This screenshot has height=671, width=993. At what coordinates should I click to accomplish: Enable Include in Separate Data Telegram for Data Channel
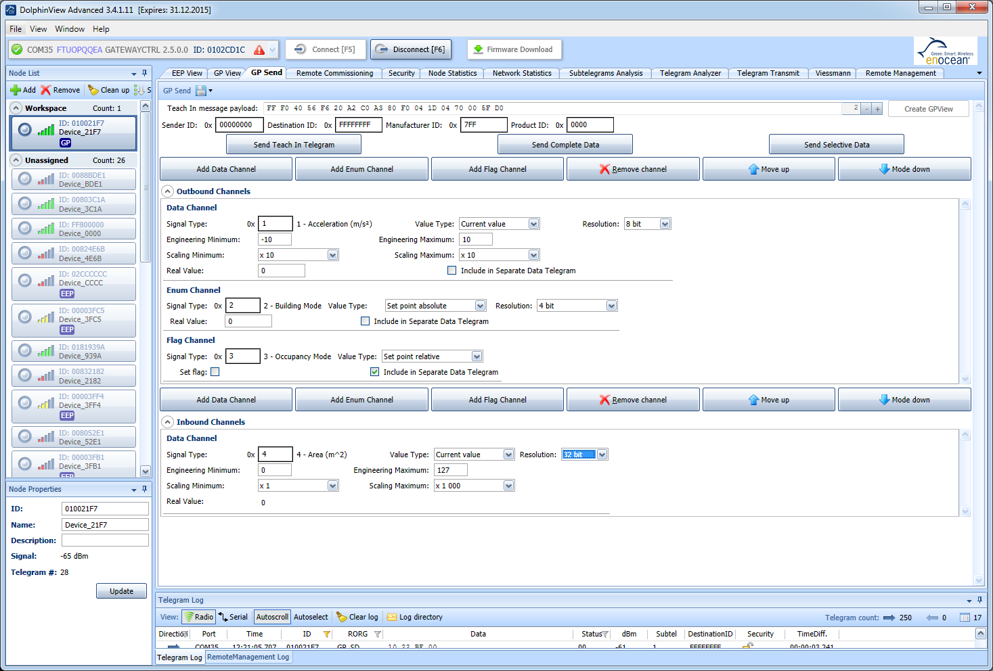[452, 271]
